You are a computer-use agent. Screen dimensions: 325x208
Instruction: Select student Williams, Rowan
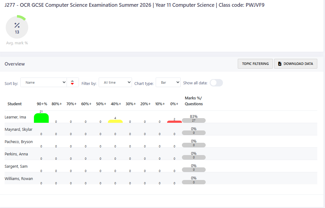(x=19, y=179)
